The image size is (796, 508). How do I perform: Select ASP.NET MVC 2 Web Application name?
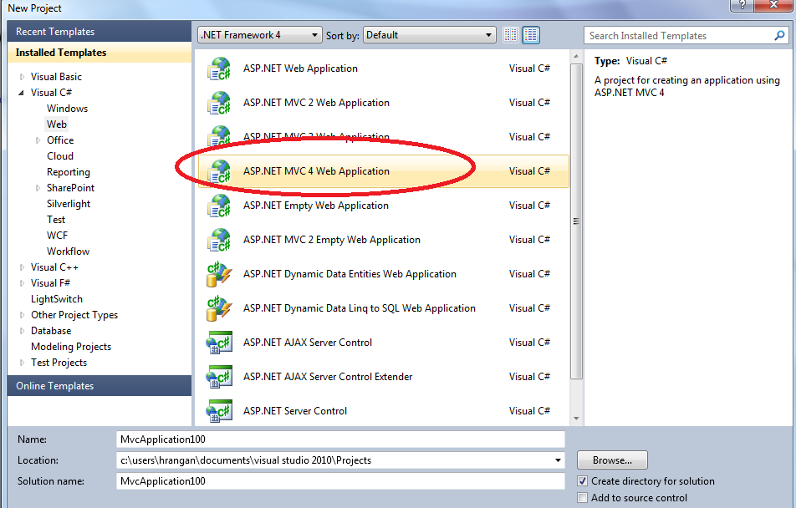tap(316, 103)
